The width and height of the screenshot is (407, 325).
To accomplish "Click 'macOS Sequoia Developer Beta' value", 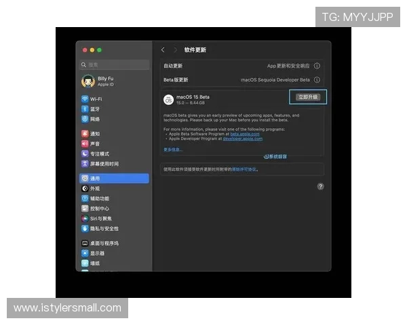I will click(275, 80).
